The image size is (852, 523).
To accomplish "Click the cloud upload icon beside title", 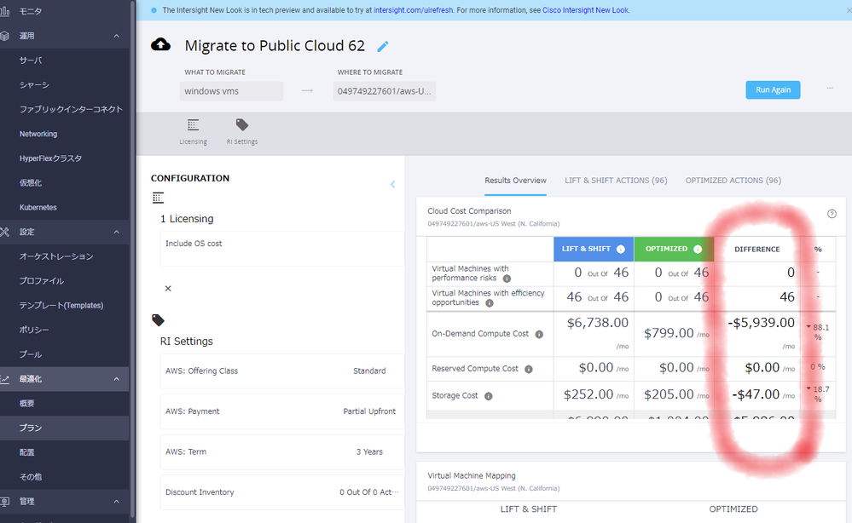I will (x=160, y=44).
